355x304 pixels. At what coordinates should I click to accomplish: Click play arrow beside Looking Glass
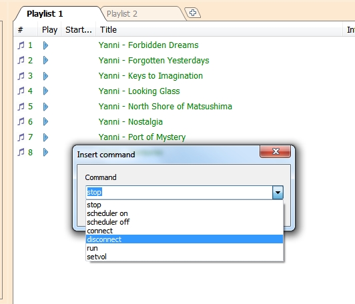(45, 91)
